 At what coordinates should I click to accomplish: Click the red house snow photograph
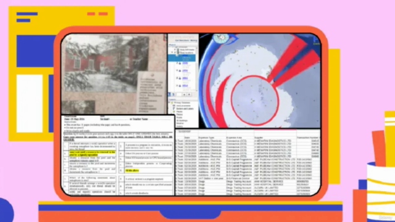coord(106,64)
